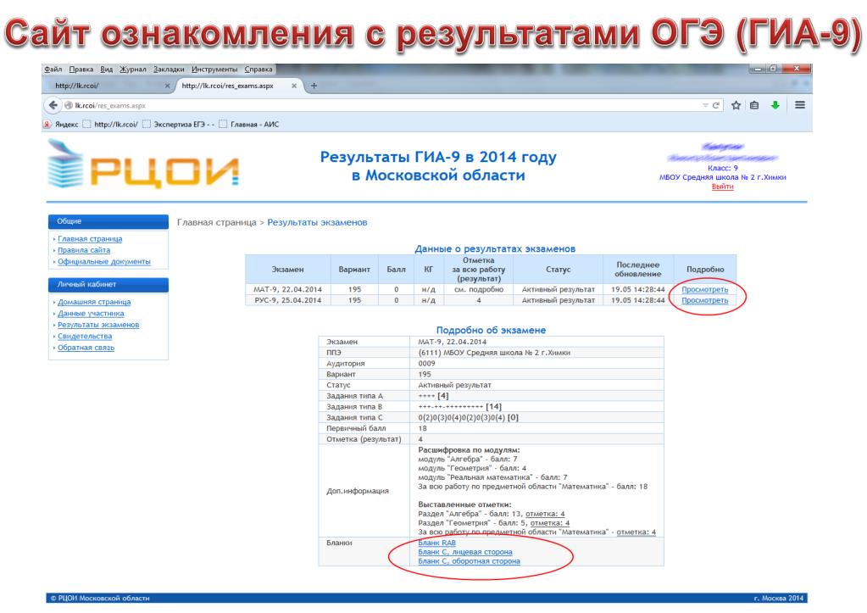Close the first http://lk.rcoi/ tab
This screenshot has height=613, width=867.
click(167, 86)
